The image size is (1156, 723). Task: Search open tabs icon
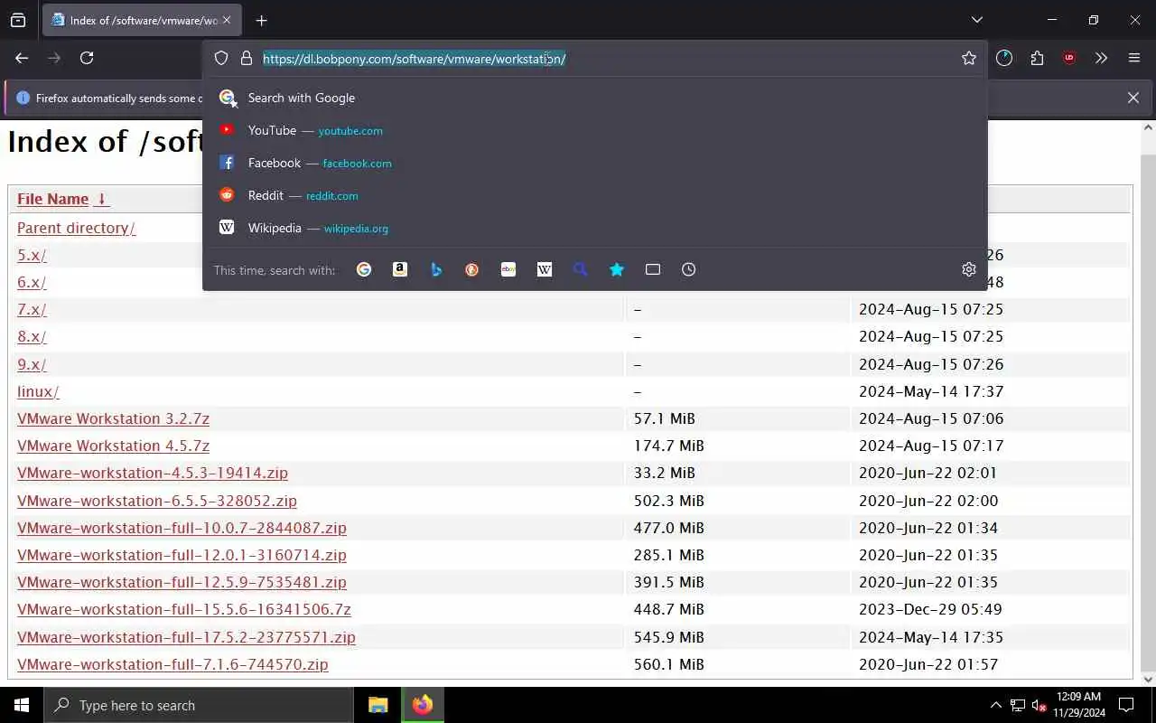(x=653, y=269)
